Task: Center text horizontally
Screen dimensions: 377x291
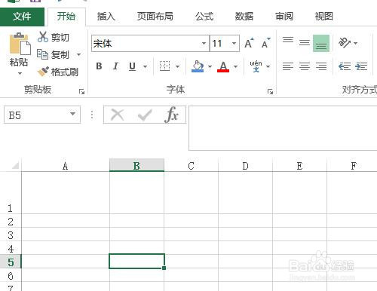Action: tap(305, 66)
